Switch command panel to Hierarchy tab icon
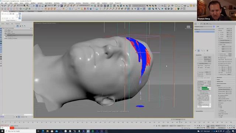The width and height of the screenshot is (236, 133). [202, 24]
